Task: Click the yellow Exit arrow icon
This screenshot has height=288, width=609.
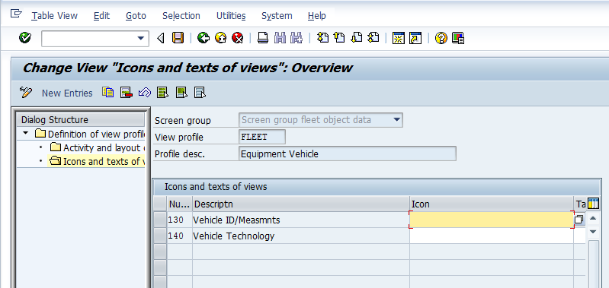Action: tap(220, 38)
